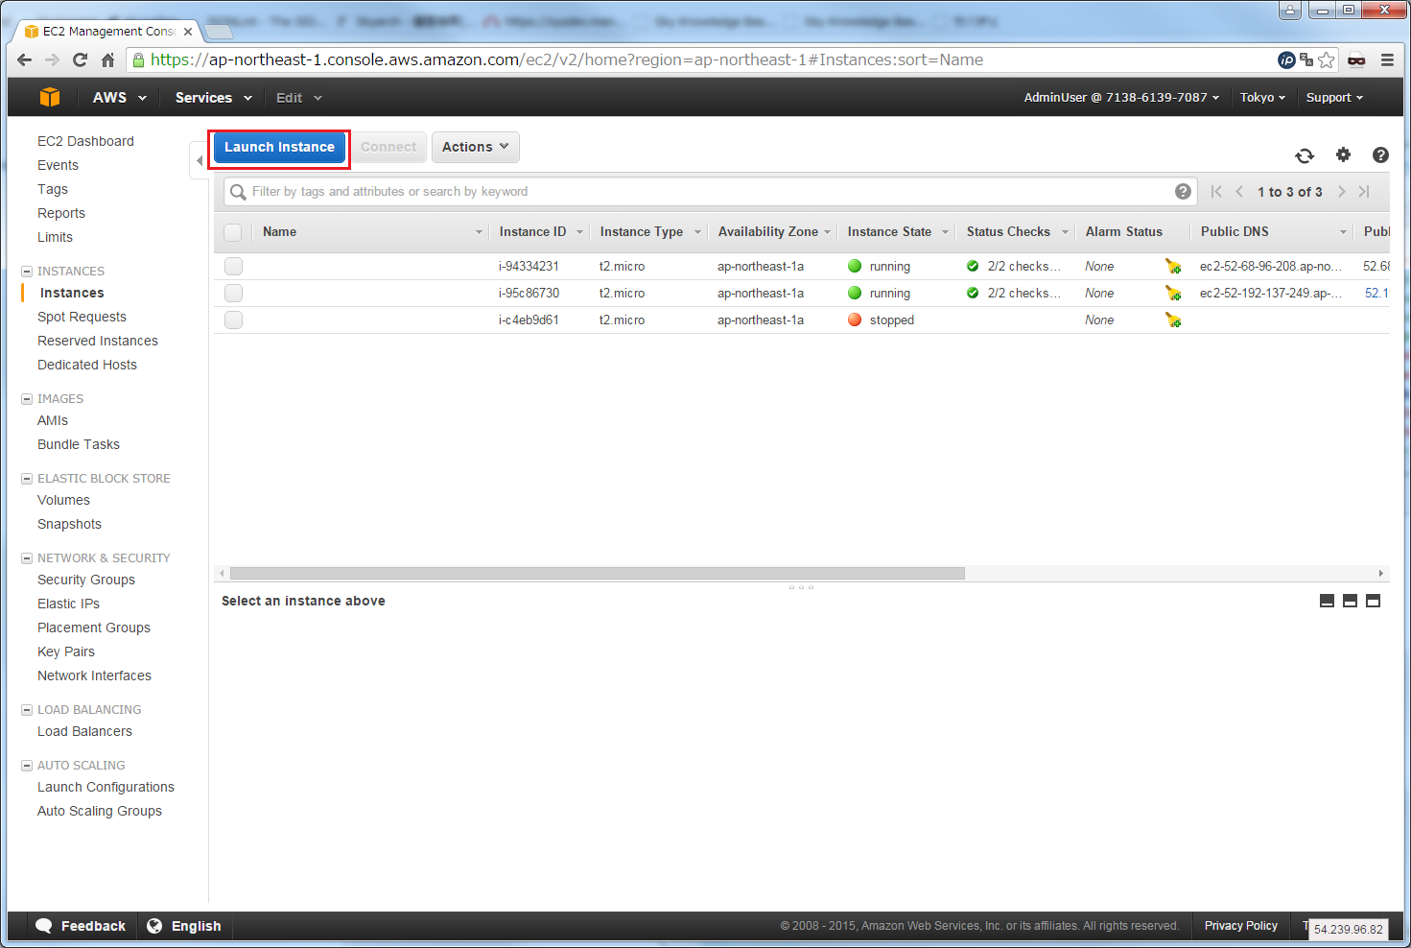This screenshot has width=1411, height=948.
Task: Open the Support dropdown menu
Action: [x=1334, y=98]
